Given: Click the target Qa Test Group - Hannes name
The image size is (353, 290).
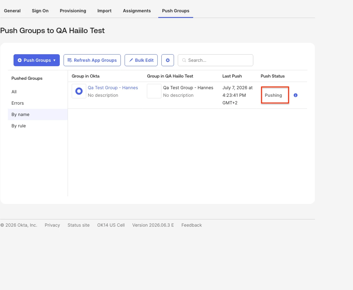Looking at the screenshot, I should pos(188,88).
